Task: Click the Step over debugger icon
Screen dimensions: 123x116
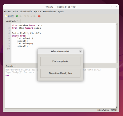Action: coord(25,16)
